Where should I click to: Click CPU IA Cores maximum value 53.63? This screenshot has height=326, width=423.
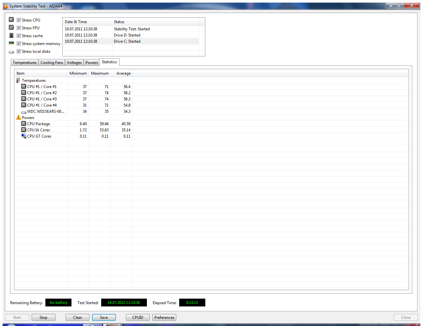pos(104,130)
